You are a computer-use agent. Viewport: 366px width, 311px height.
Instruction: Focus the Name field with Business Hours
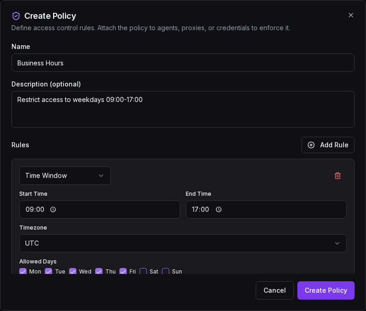(x=183, y=63)
